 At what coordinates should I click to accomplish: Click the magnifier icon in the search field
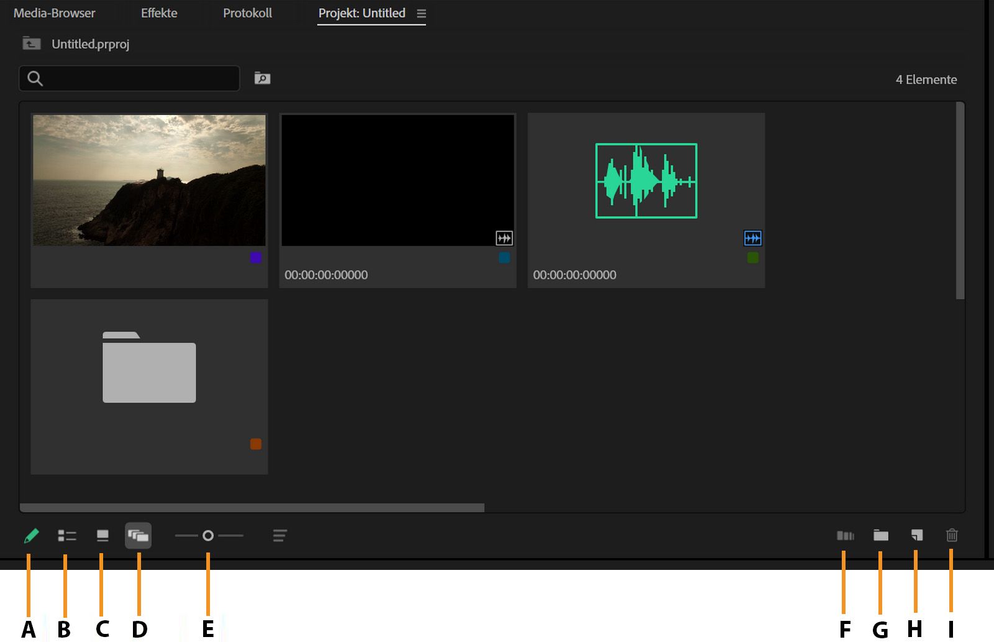[35, 78]
